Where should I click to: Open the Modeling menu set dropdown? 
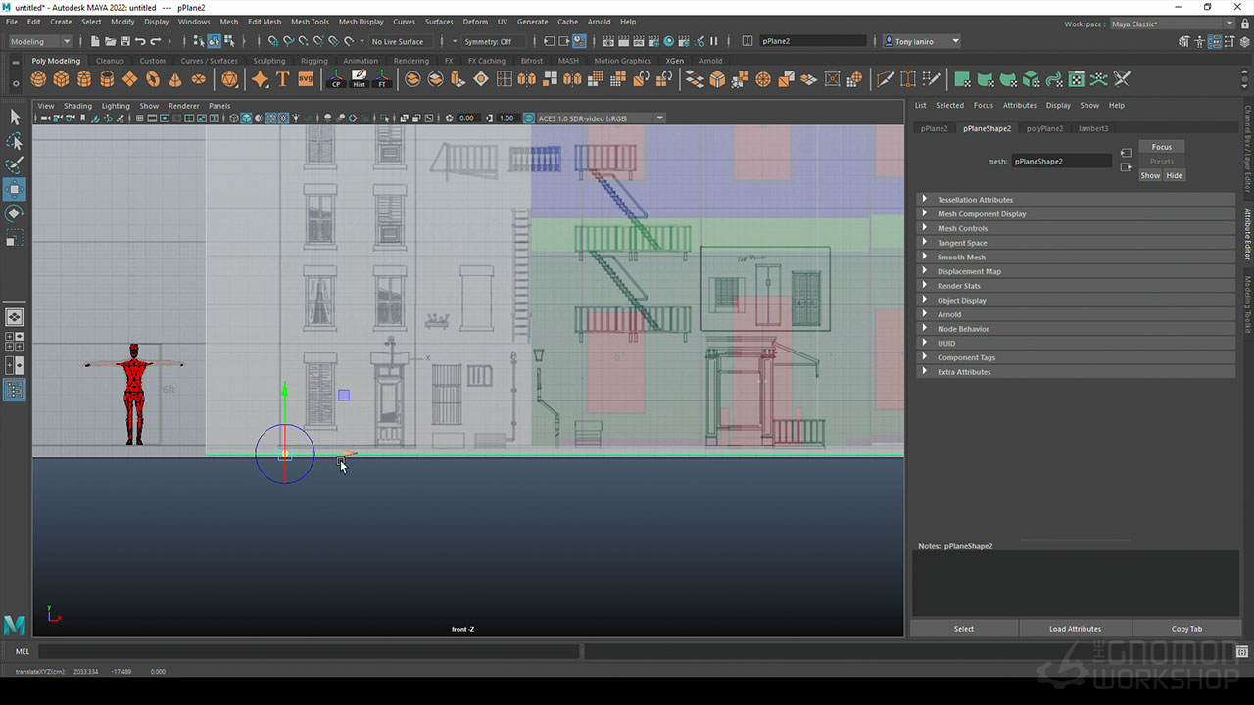pyautogui.click(x=40, y=41)
